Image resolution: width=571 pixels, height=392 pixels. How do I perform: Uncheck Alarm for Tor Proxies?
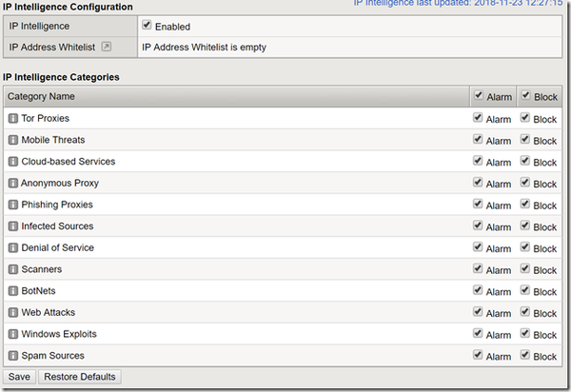478,118
